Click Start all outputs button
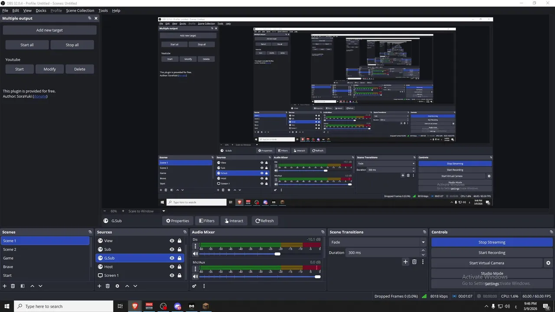The image size is (555, 312). (27, 45)
